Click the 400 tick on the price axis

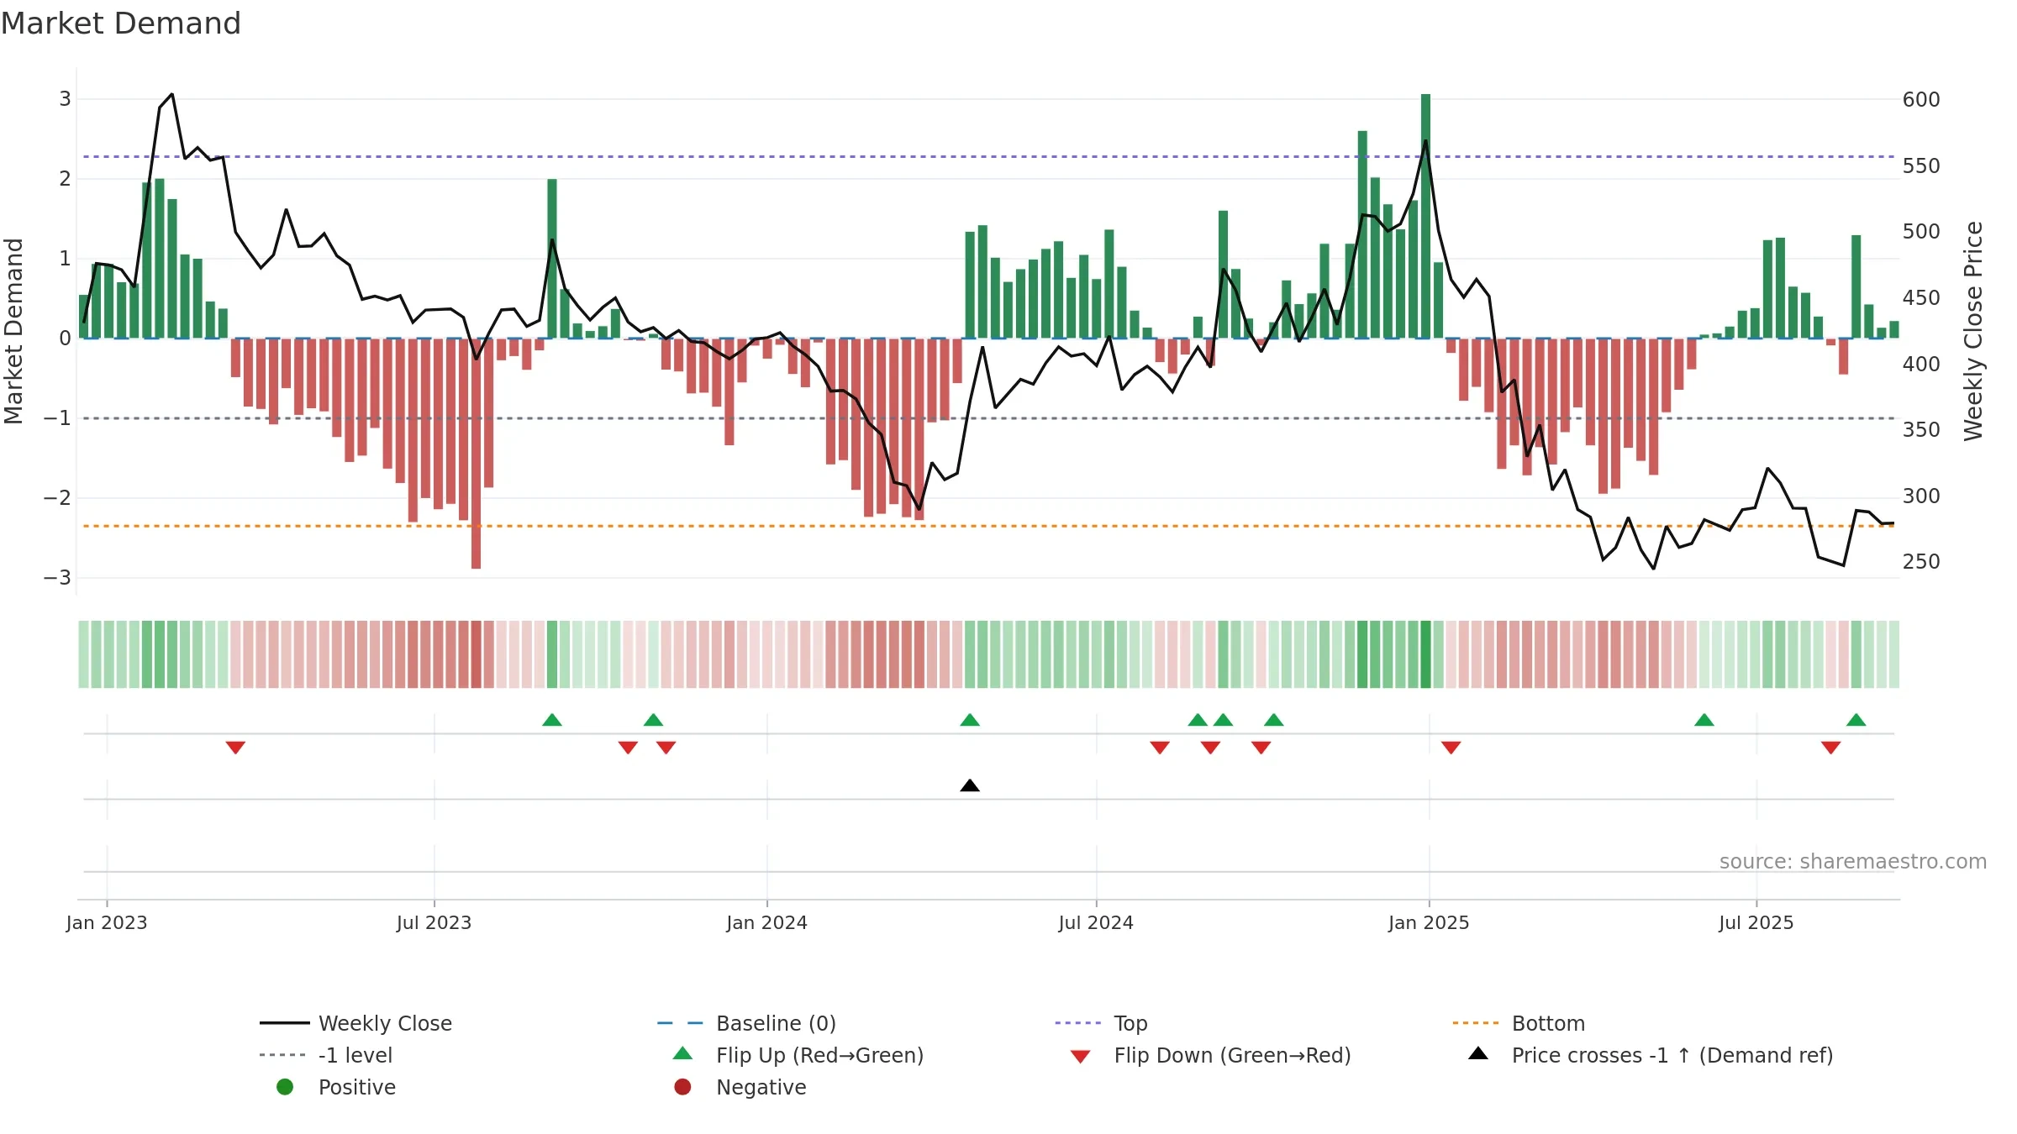click(1921, 364)
